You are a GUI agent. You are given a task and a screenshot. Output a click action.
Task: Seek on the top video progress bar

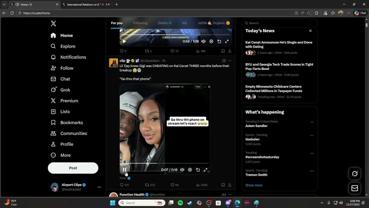(175, 35)
